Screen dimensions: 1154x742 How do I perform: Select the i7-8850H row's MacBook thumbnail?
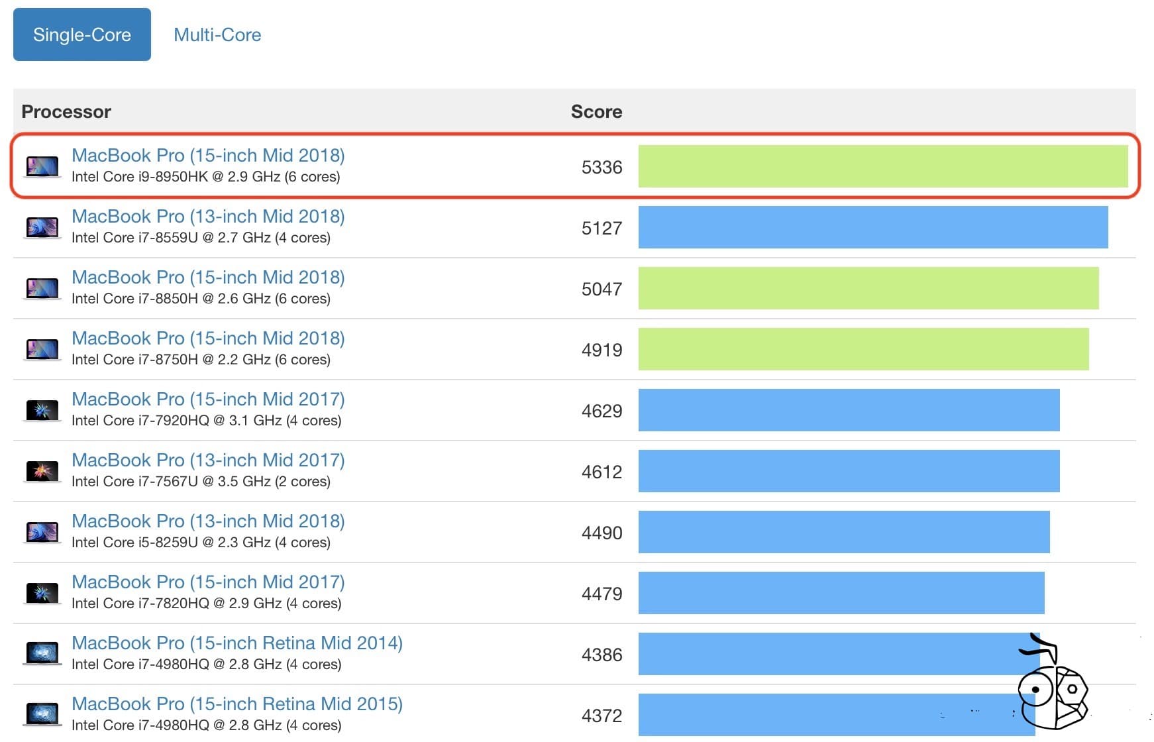41,288
